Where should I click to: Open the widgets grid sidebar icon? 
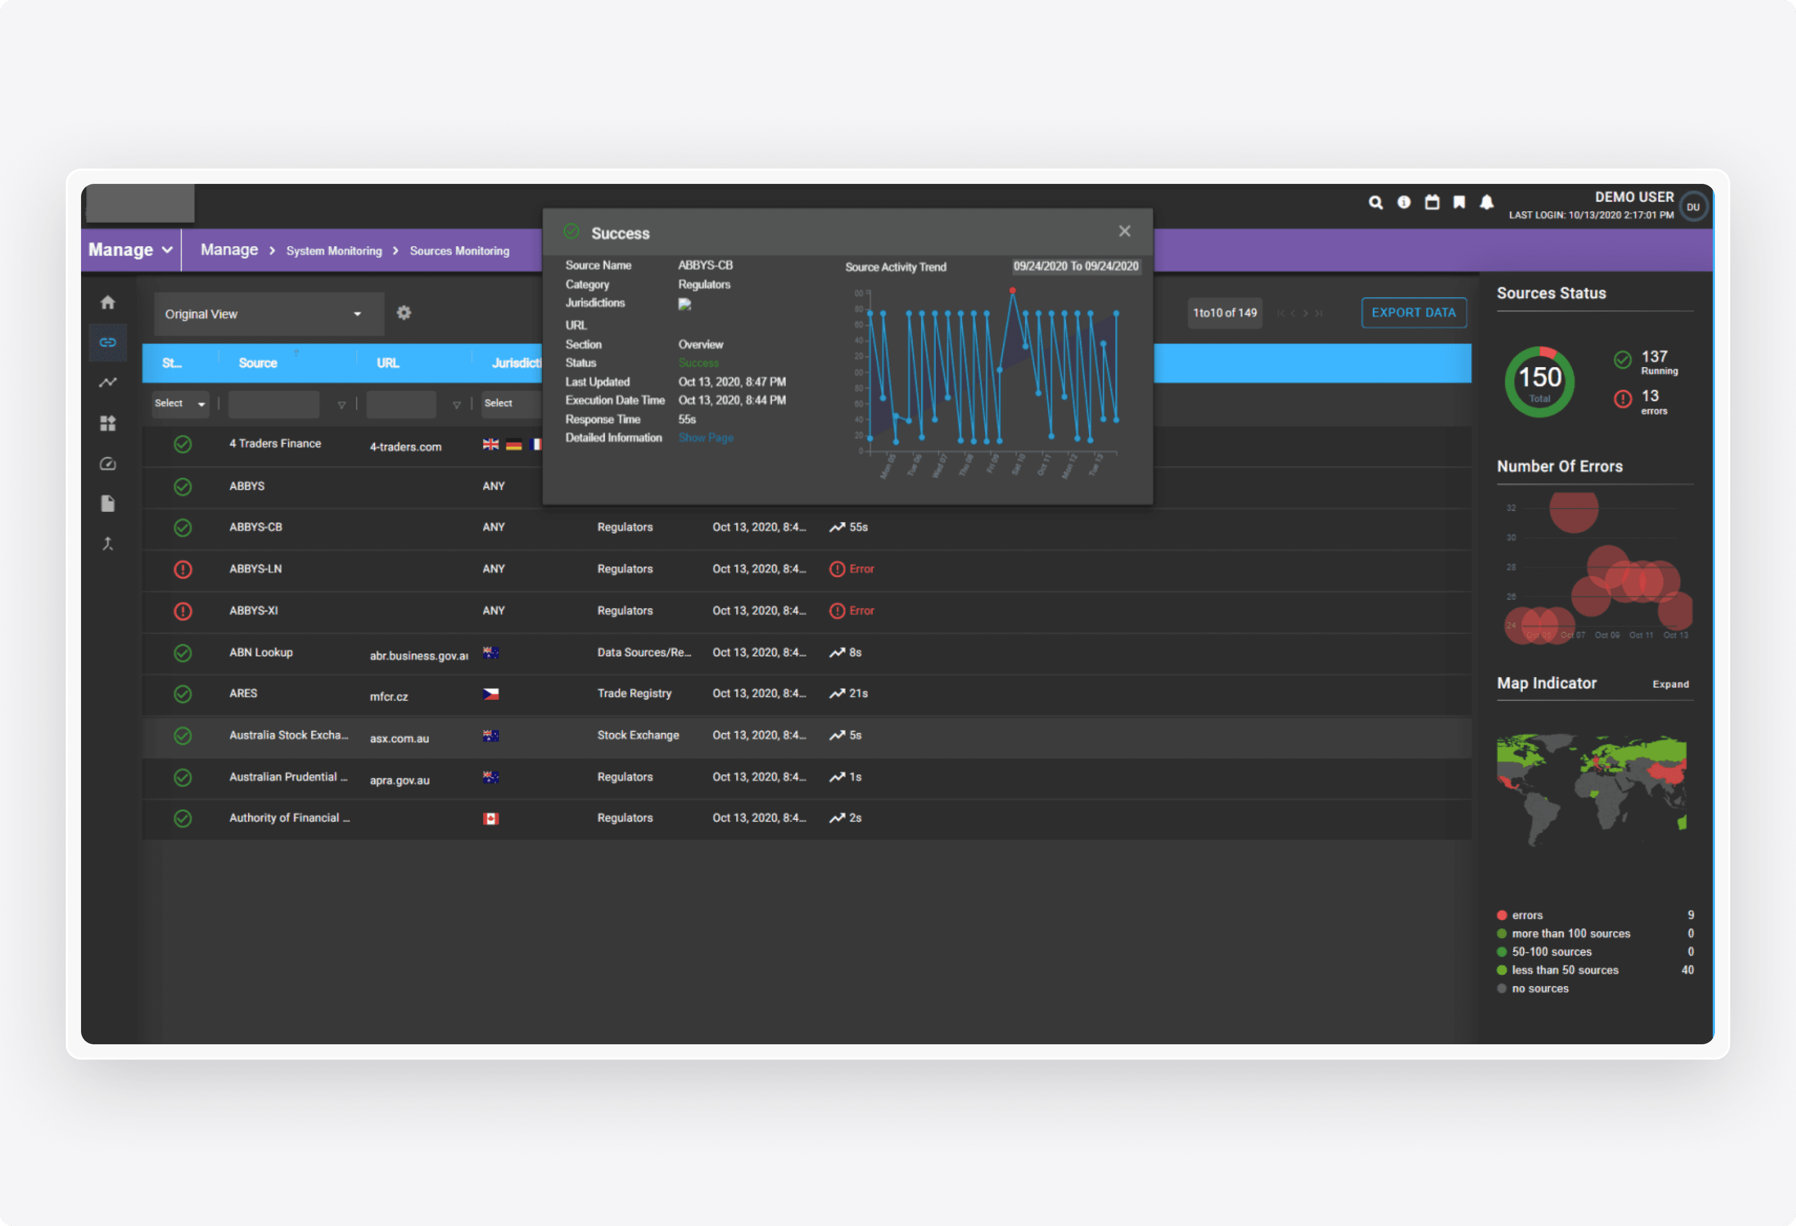pyautogui.click(x=107, y=423)
